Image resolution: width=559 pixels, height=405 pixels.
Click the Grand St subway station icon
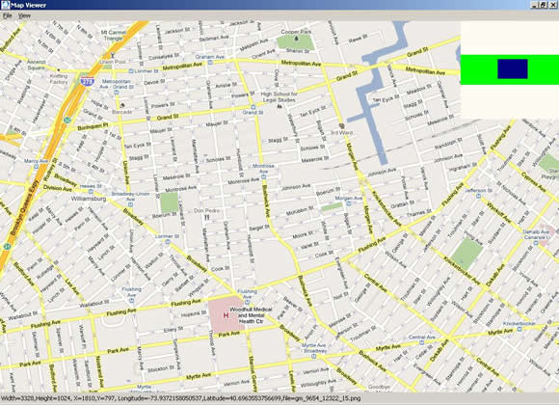coord(253,107)
